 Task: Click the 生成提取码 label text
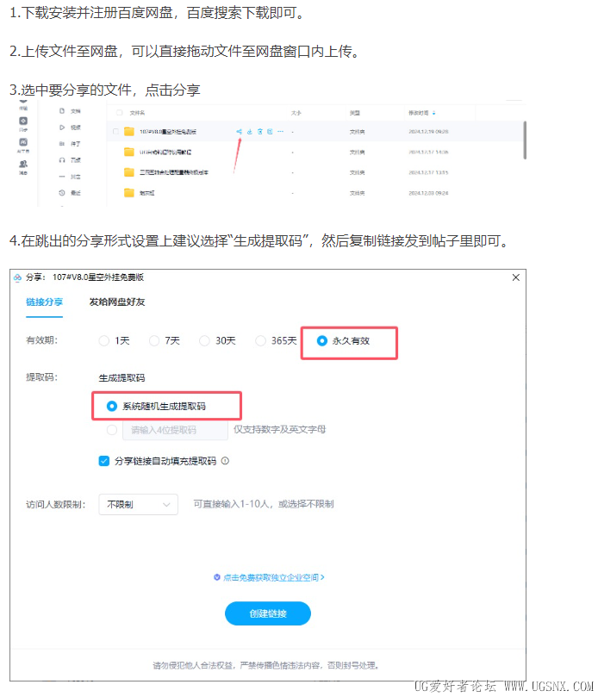[x=121, y=378]
